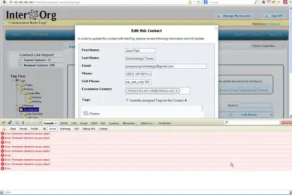The width and height of the screenshot is (292, 195).
Task: Click the Email input field
Action: pos(165,66)
